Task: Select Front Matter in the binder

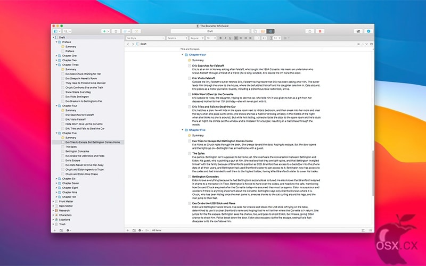Action: click(x=66, y=202)
